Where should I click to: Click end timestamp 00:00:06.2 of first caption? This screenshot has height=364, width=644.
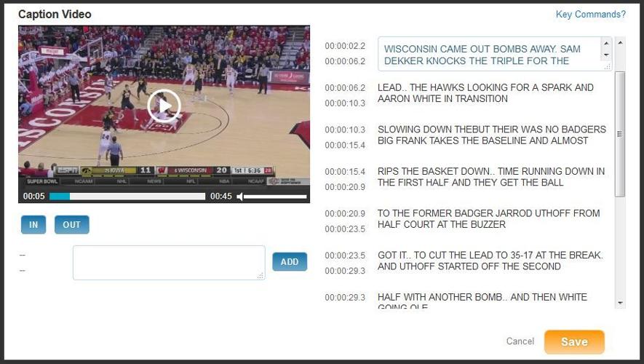click(x=345, y=62)
